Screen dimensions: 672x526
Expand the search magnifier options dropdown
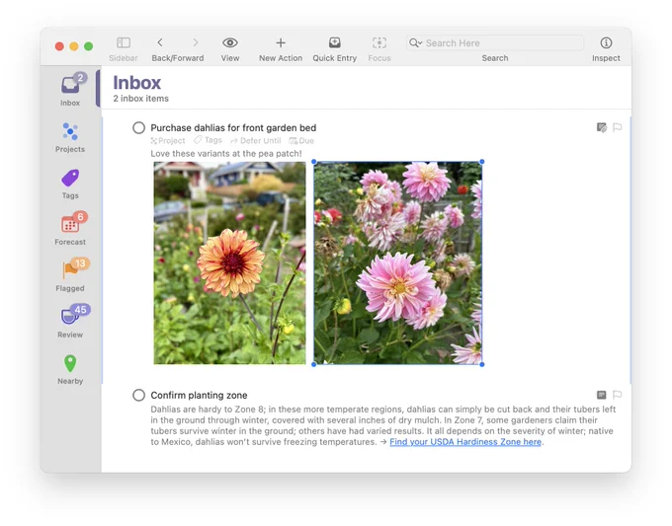[x=415, y=42]
